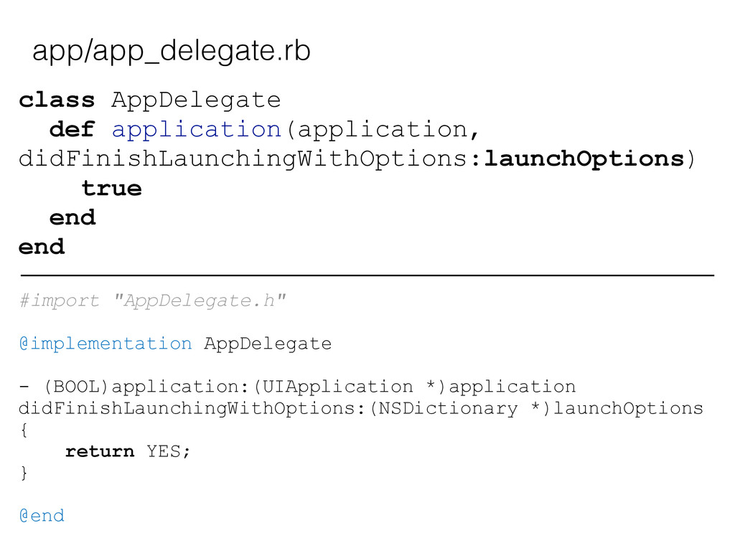Click the 'return YES;' statement

128,451
